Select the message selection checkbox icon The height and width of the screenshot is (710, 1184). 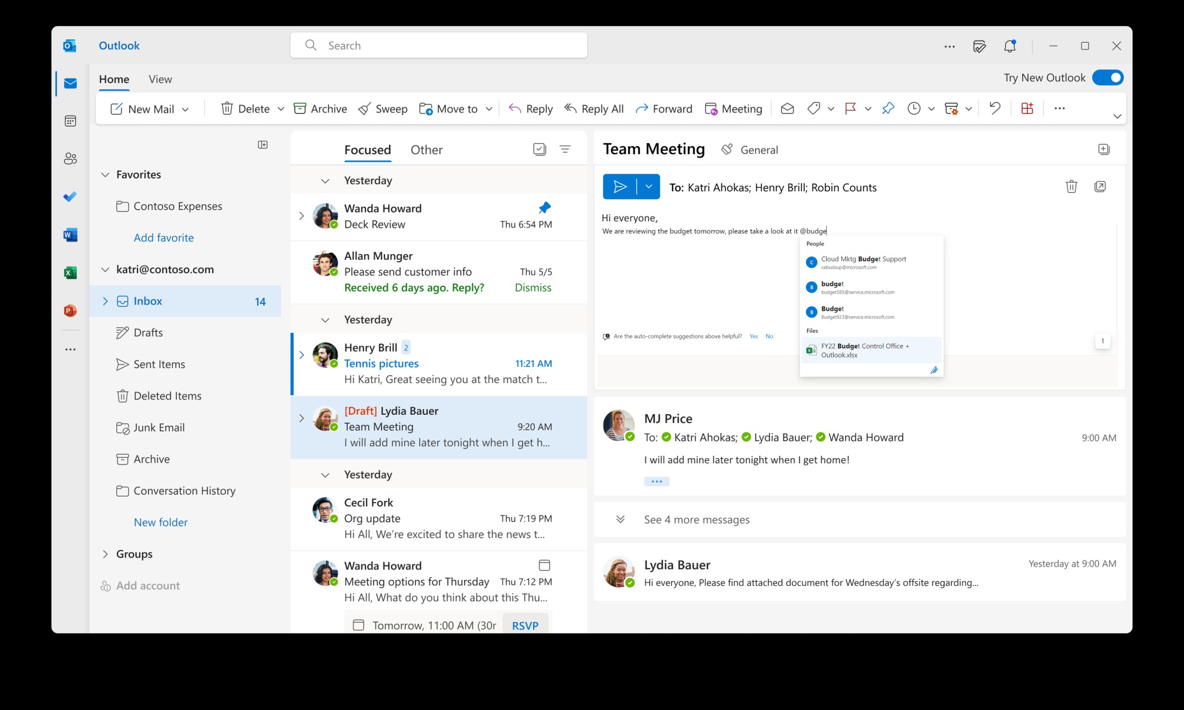pyautogui.click(x=540, y=148)
